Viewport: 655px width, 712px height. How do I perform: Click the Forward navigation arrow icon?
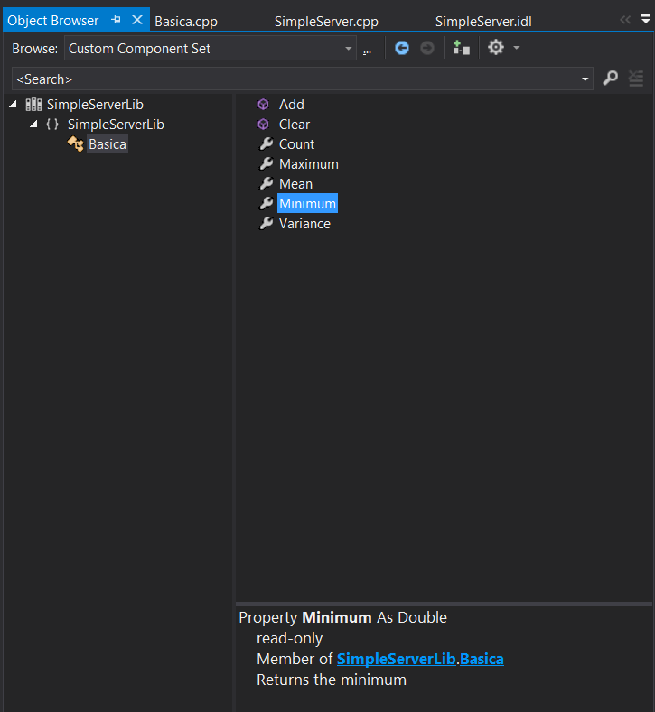pyautogui.click(x=426, y=48)
